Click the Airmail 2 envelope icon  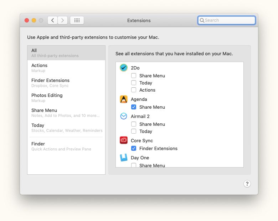(x=124, y=116)
